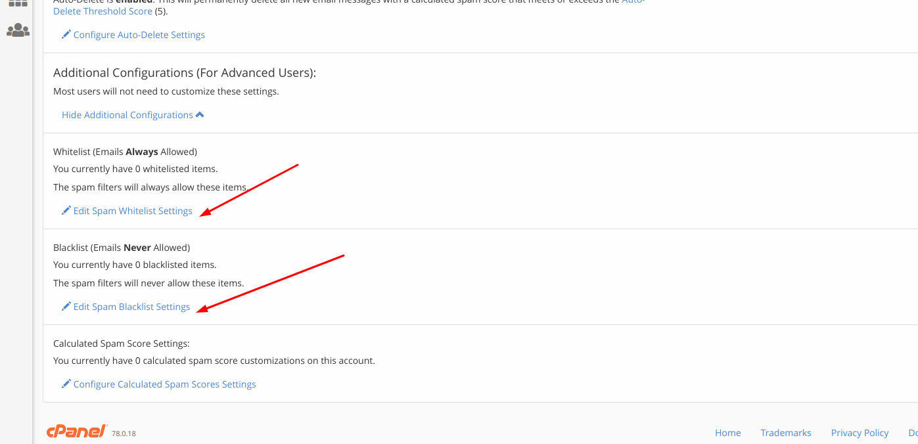The height and width of the screenshot is (444, 918).
Task: Open Edit Spam Blacklist Settings
Action: [x=131, y=307]
